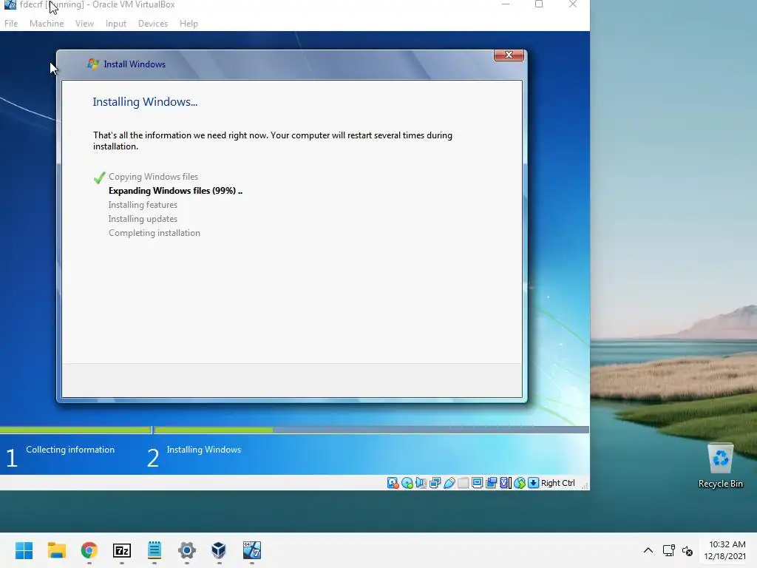757x568 pixels.
Task: Open the File menu in VirtualBox
Action: point(11,23)
